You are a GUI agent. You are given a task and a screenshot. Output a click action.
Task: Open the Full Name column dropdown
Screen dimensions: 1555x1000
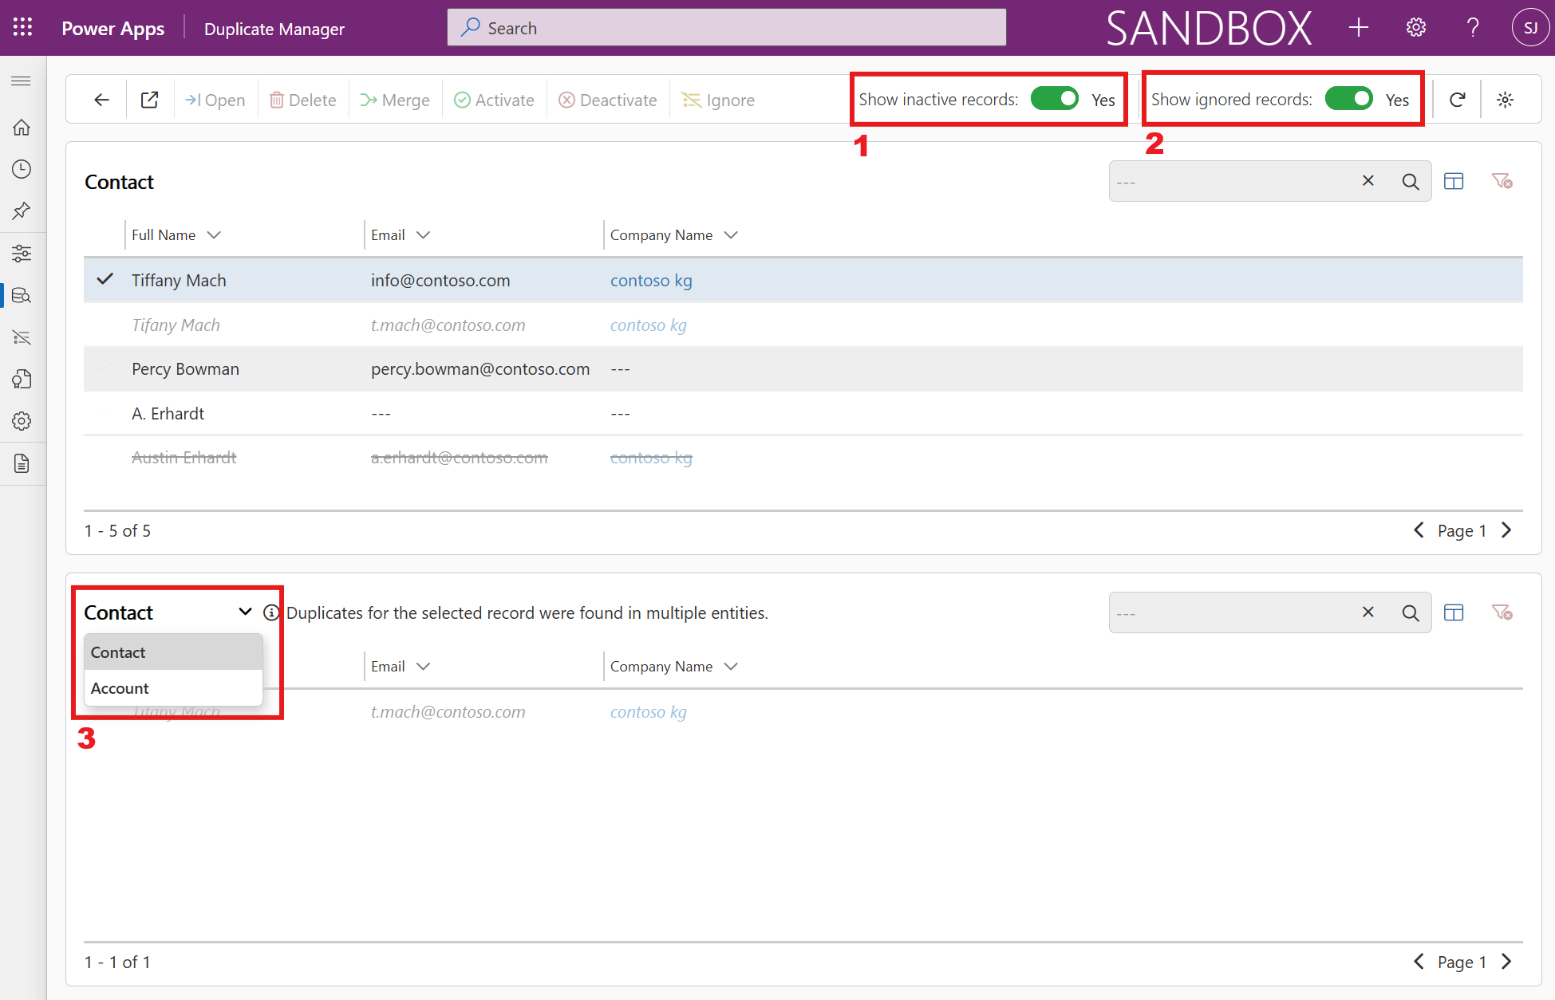pos(214,235)
